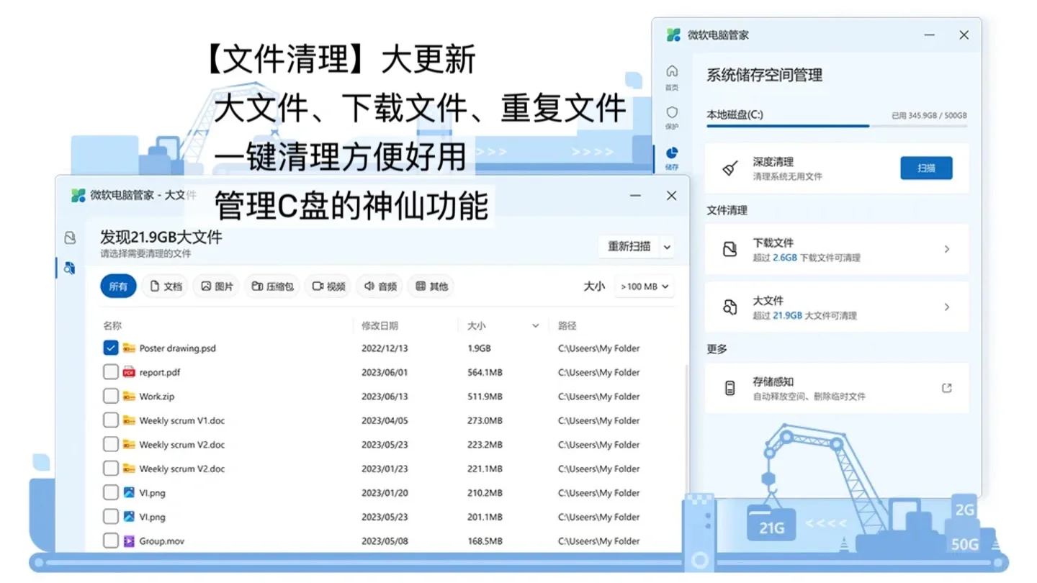Switch to the 文档 filter tab
Image resolution: width=1037 pixels, height=583 pixels.
[x=164, y=286]
